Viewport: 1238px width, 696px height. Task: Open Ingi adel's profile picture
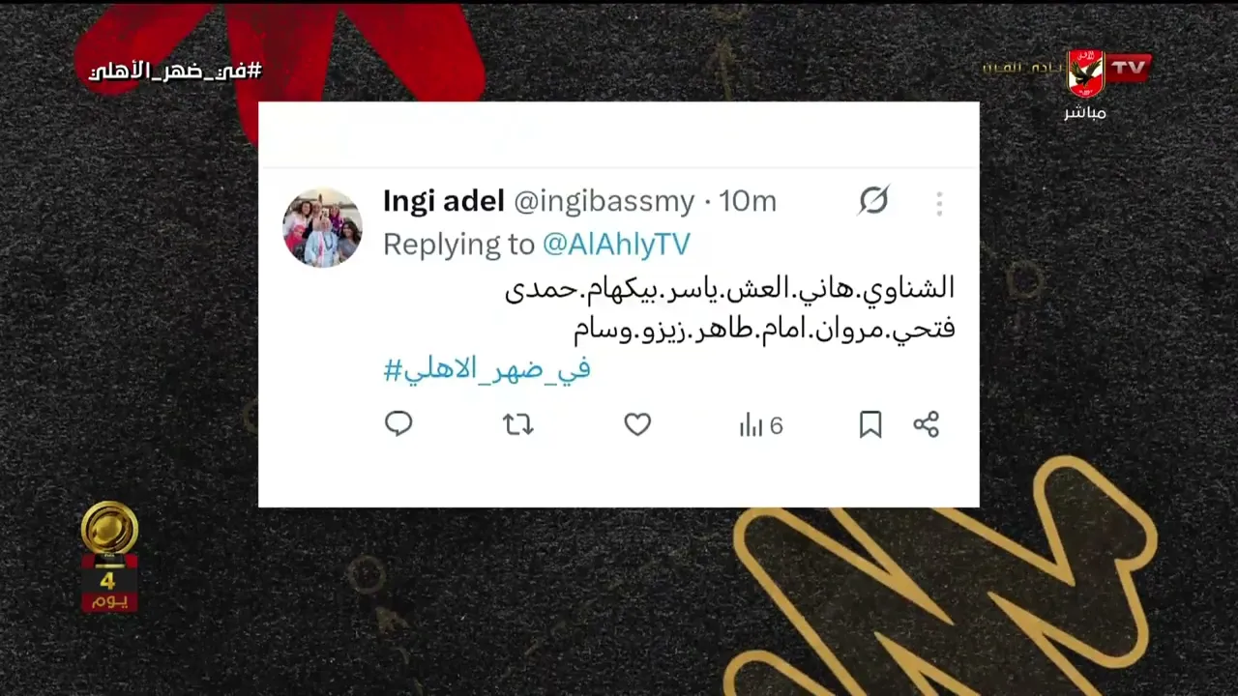coord(322,227)
